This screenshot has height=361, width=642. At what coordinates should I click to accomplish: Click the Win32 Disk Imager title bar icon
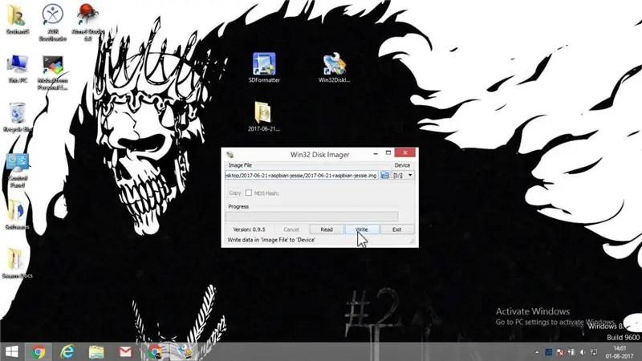click(x=230, y=154)
